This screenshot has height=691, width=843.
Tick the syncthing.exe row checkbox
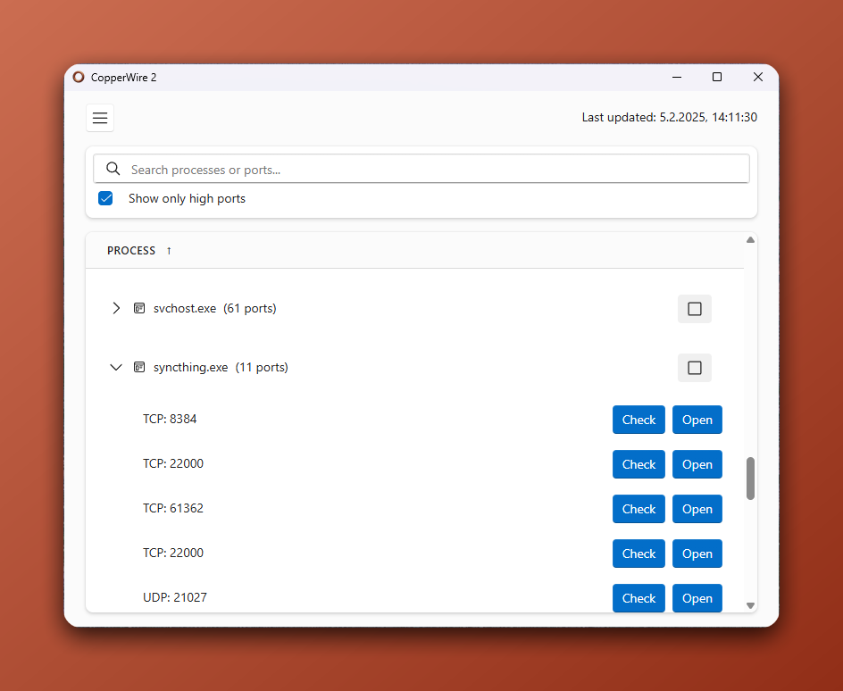(x=695, y=368)
